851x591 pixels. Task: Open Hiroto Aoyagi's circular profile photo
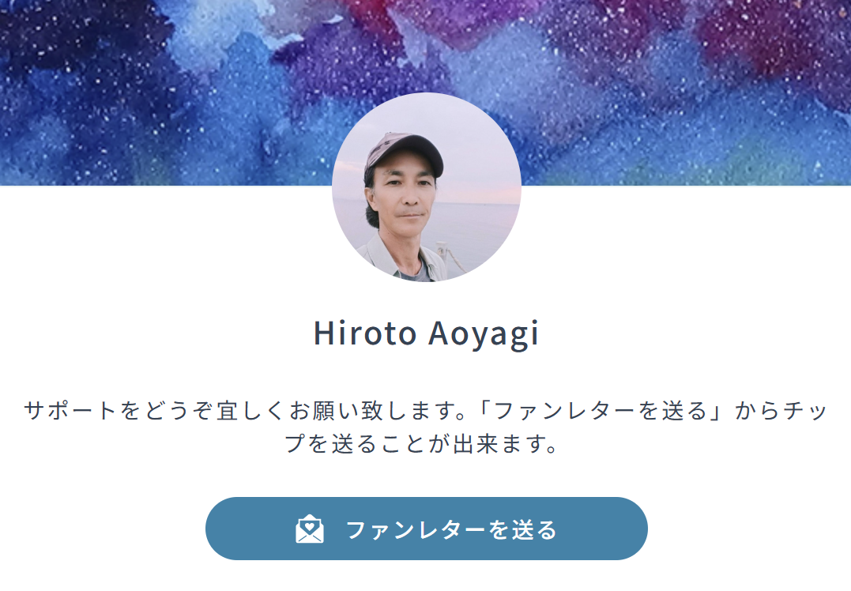[x=426, y=187]
